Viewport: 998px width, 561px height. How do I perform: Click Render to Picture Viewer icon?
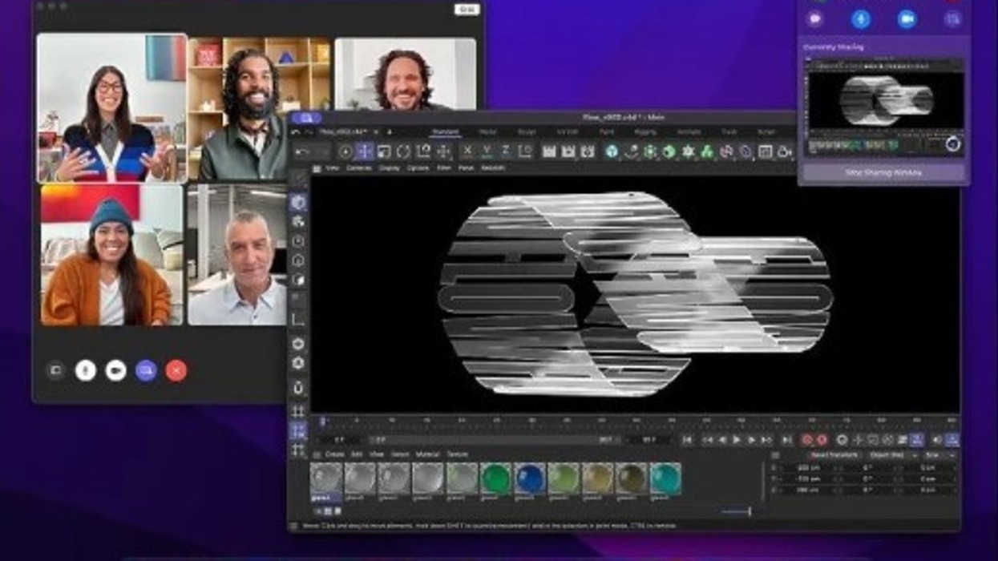pyautogui.click(x=568, y=151)
